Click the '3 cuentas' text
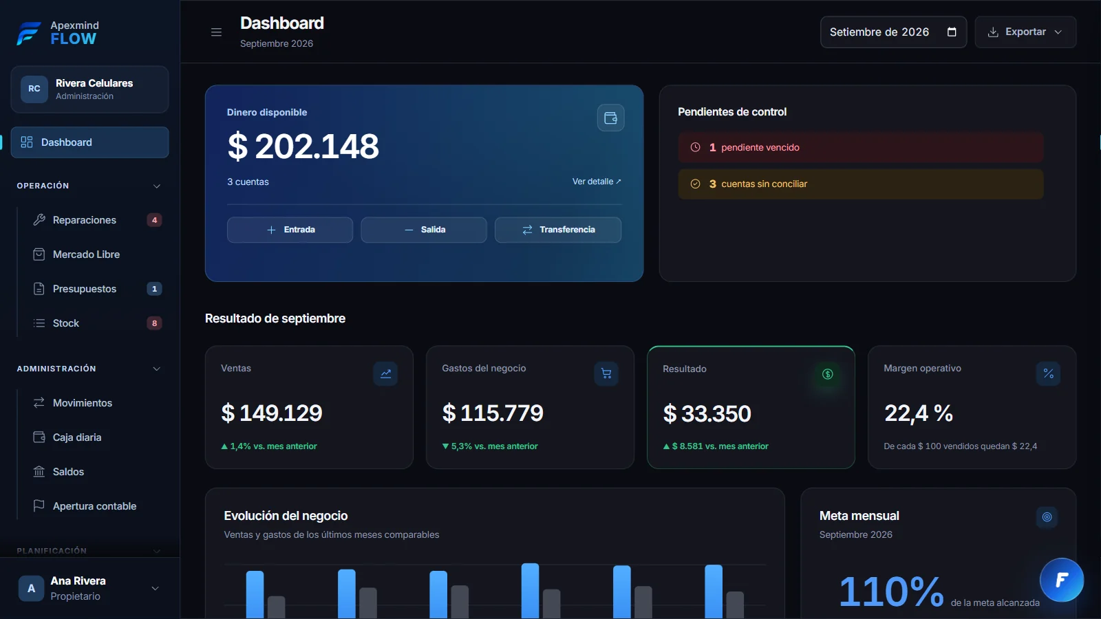This screenshot has width=1101, height=619. coord(248,182)
